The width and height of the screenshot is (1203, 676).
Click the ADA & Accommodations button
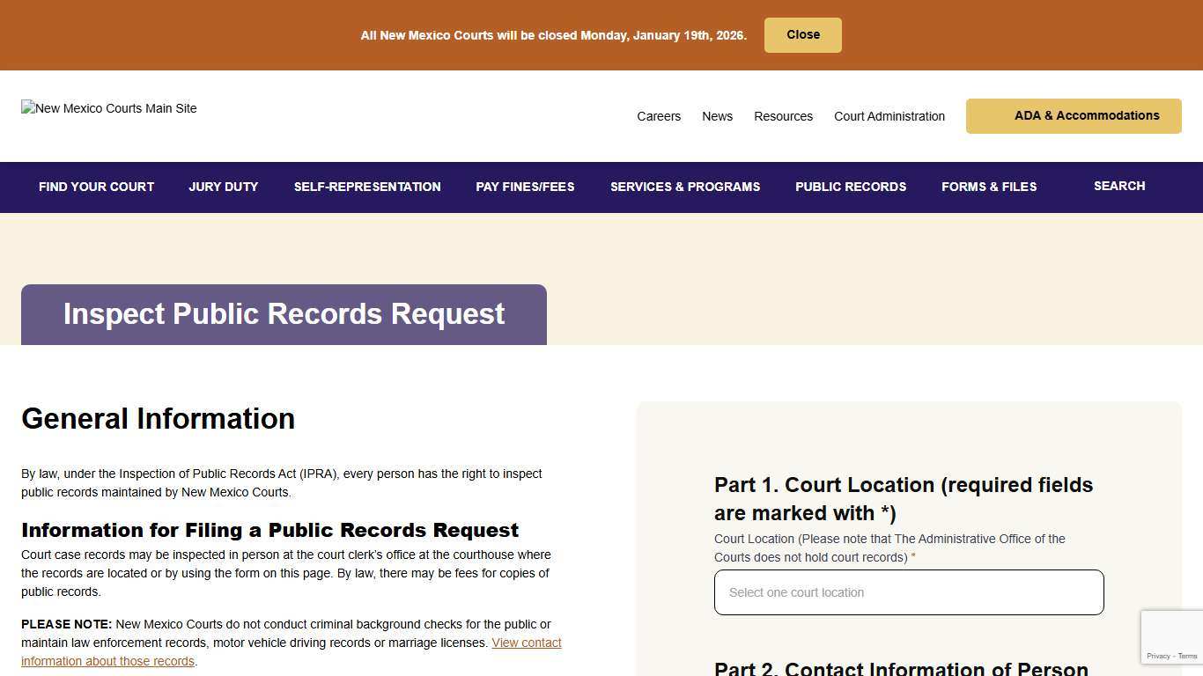pos(1074,115)
